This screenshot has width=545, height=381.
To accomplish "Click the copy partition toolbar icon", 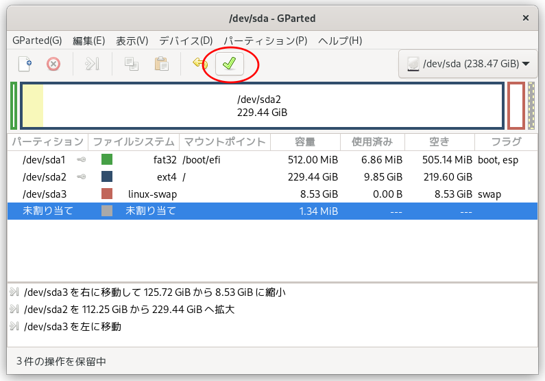I will pyautogui.click(x=132, y=64).
